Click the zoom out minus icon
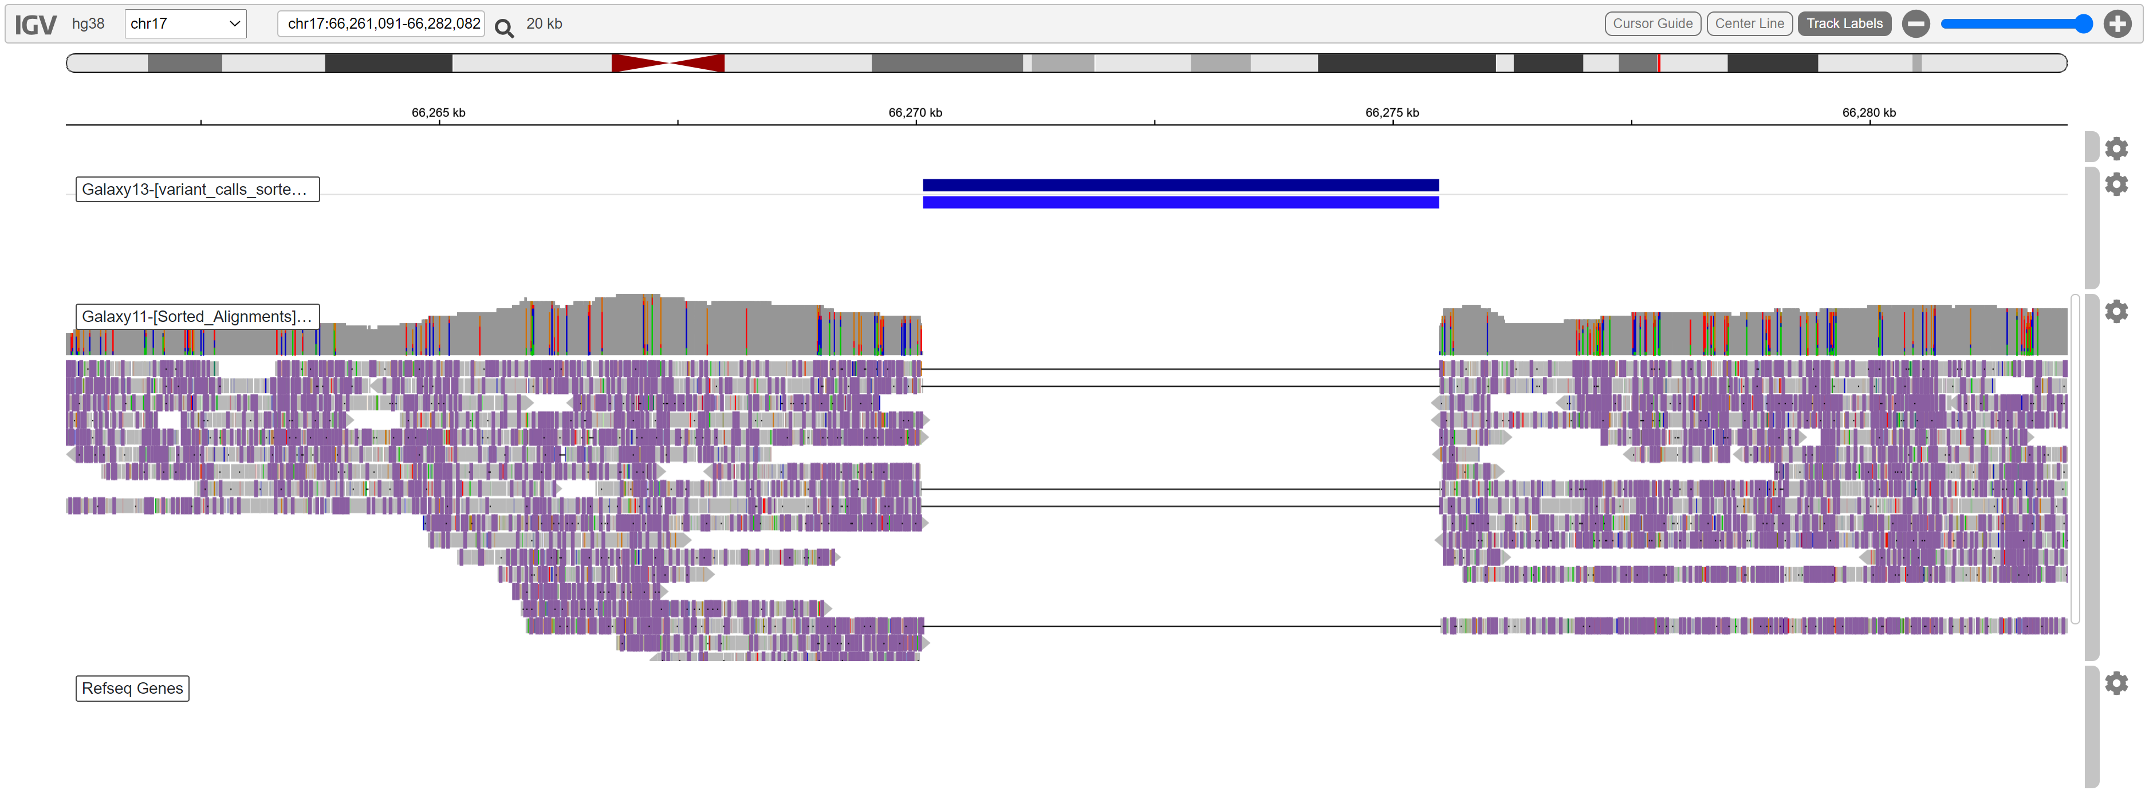This screenshot has height=798, width=2149. (x=1915, y=23)
